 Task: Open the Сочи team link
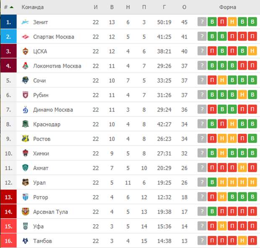coord(39,80)
